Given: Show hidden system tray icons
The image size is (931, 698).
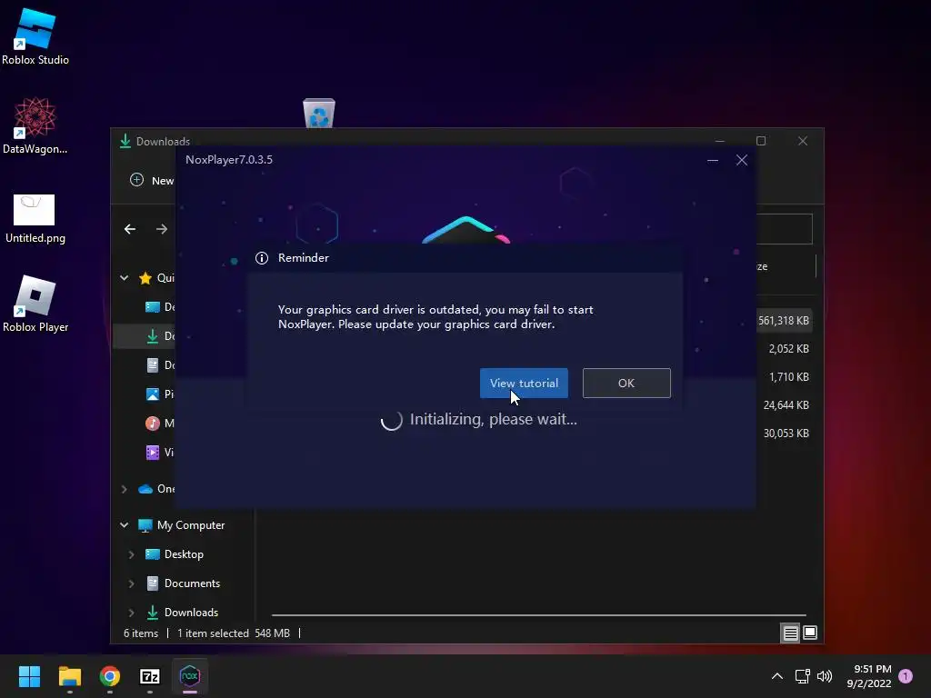Looking at the screenshot, I should point(776,676).
